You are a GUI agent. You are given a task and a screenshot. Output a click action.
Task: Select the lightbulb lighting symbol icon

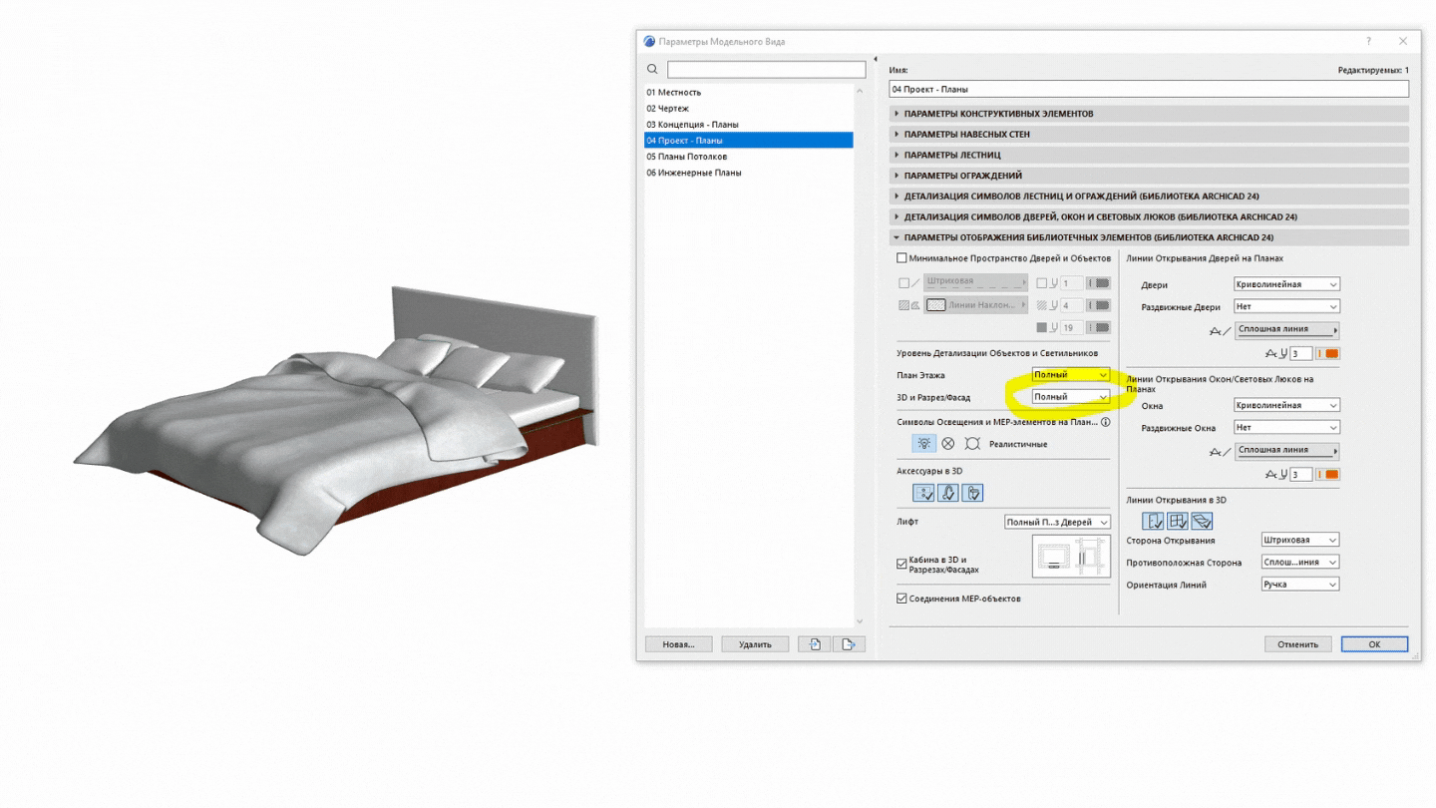pyautogui.click(x=923, y=444)
